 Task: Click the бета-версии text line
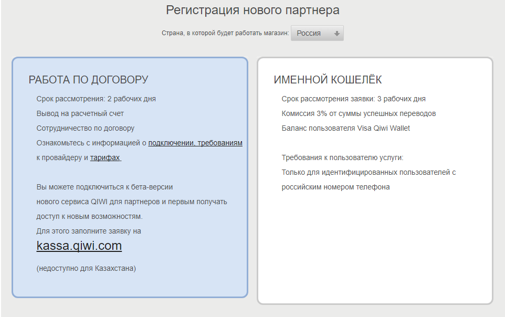pos(104,187)
